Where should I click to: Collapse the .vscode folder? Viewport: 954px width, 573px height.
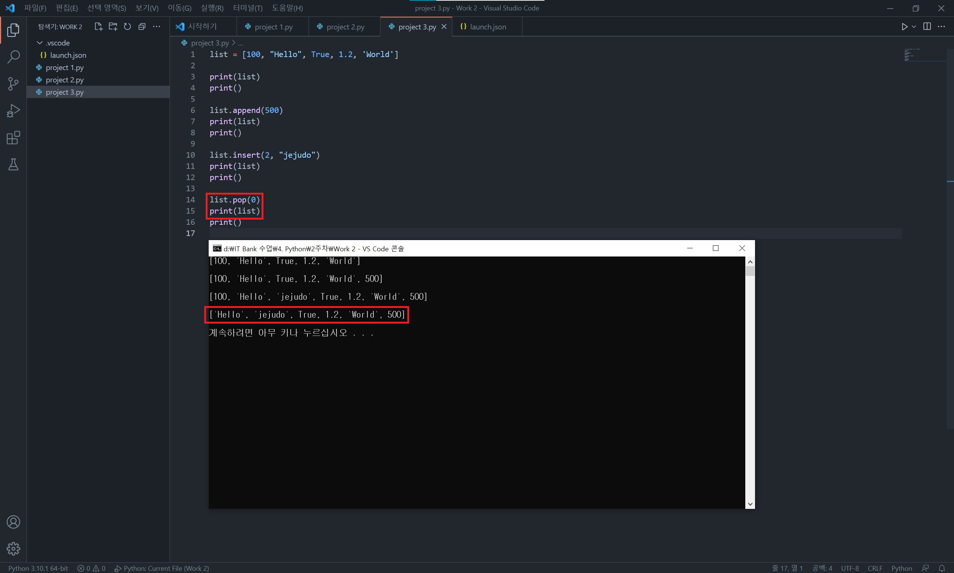click(40, 43)
